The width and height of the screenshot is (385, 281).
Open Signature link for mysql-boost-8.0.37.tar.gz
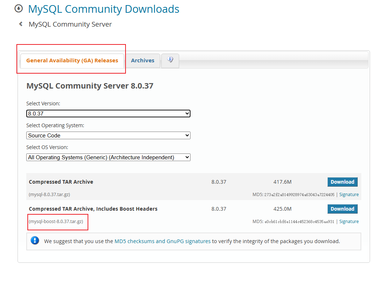[x=349, y=222]
